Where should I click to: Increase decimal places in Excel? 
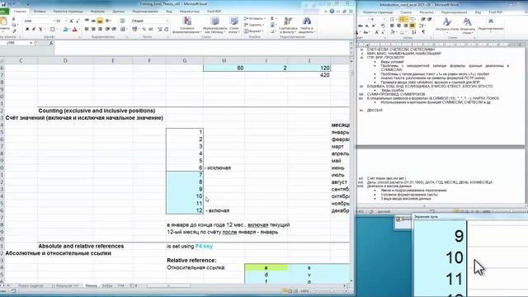(x=159, y=30)
